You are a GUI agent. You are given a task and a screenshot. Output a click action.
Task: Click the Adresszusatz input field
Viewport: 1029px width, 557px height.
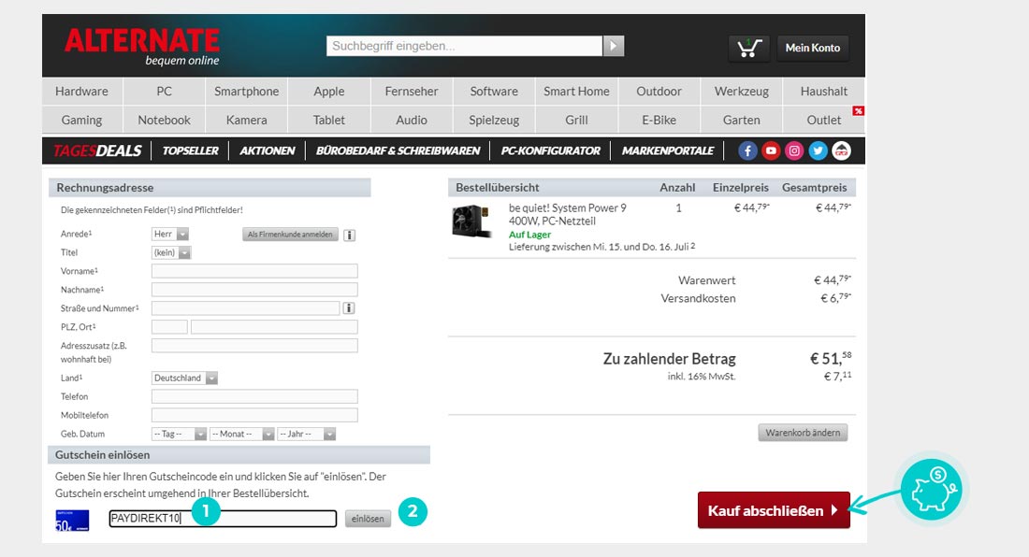(x=254, y=346)
